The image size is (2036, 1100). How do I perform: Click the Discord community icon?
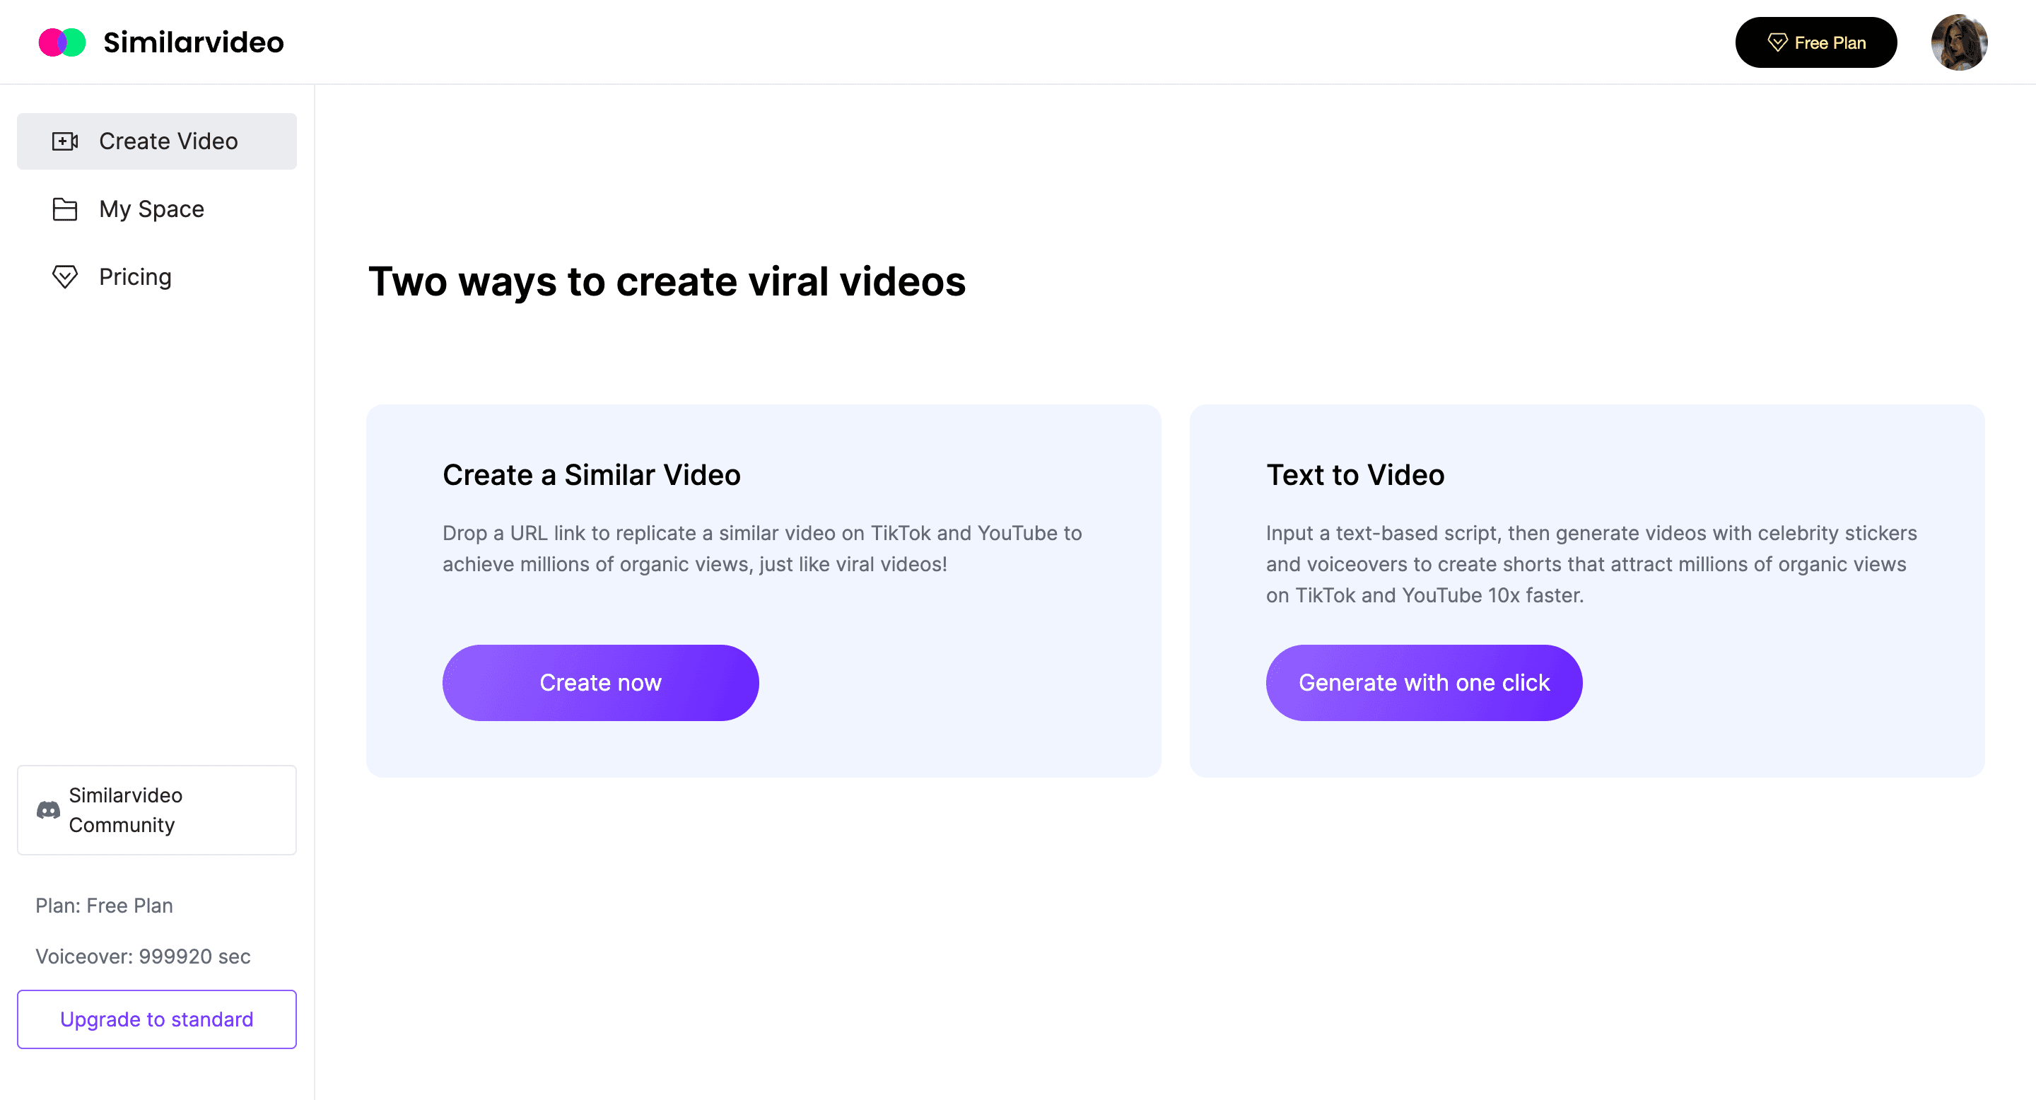[x=48, y=810]
